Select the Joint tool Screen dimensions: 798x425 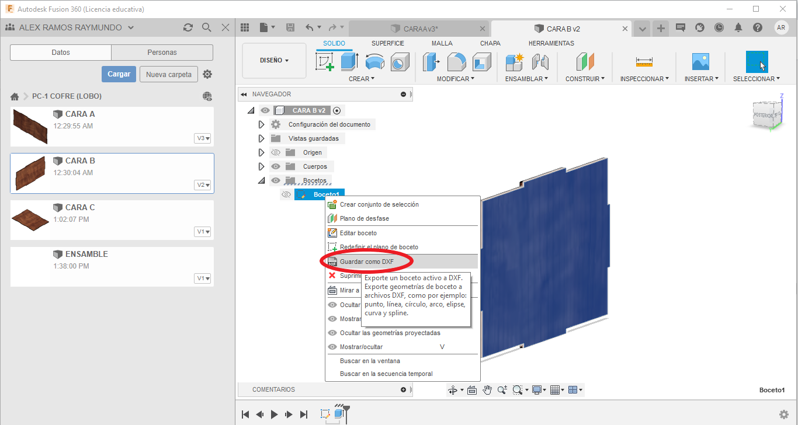tap(540, 62)
